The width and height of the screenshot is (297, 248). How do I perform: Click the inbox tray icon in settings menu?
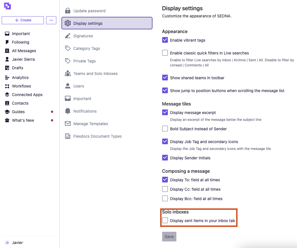[x=68, y=98]
